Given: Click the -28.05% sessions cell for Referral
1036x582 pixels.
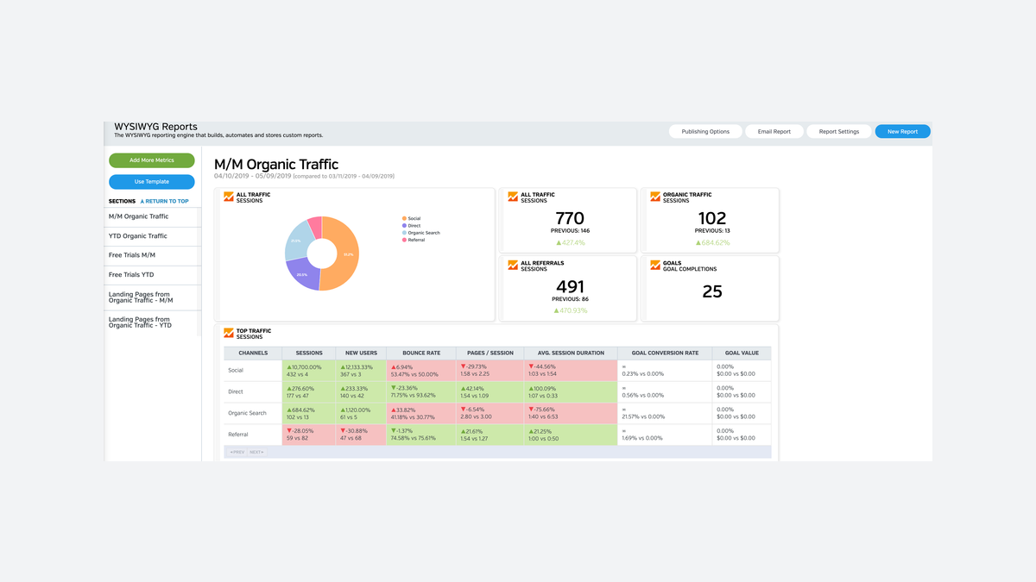Looking at the screenshot, I should [309, 435].
